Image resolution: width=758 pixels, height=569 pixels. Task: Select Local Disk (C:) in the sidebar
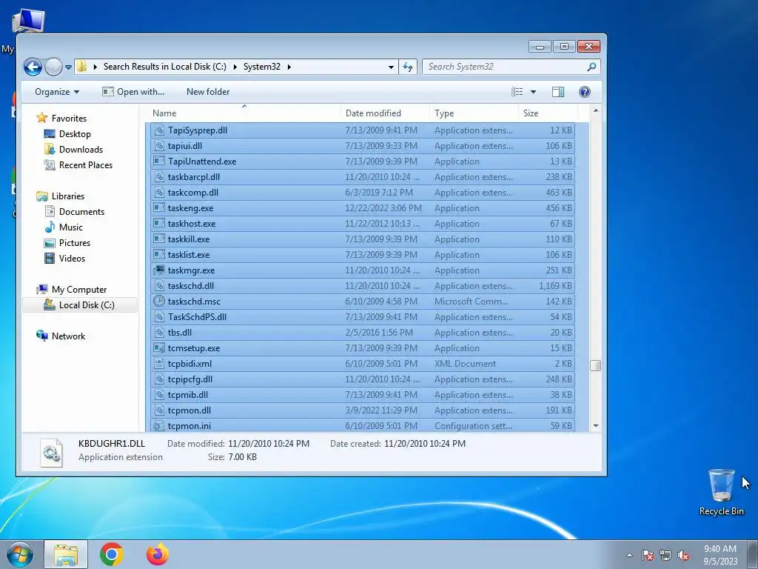pyautogui.click(x=87, y=305)
